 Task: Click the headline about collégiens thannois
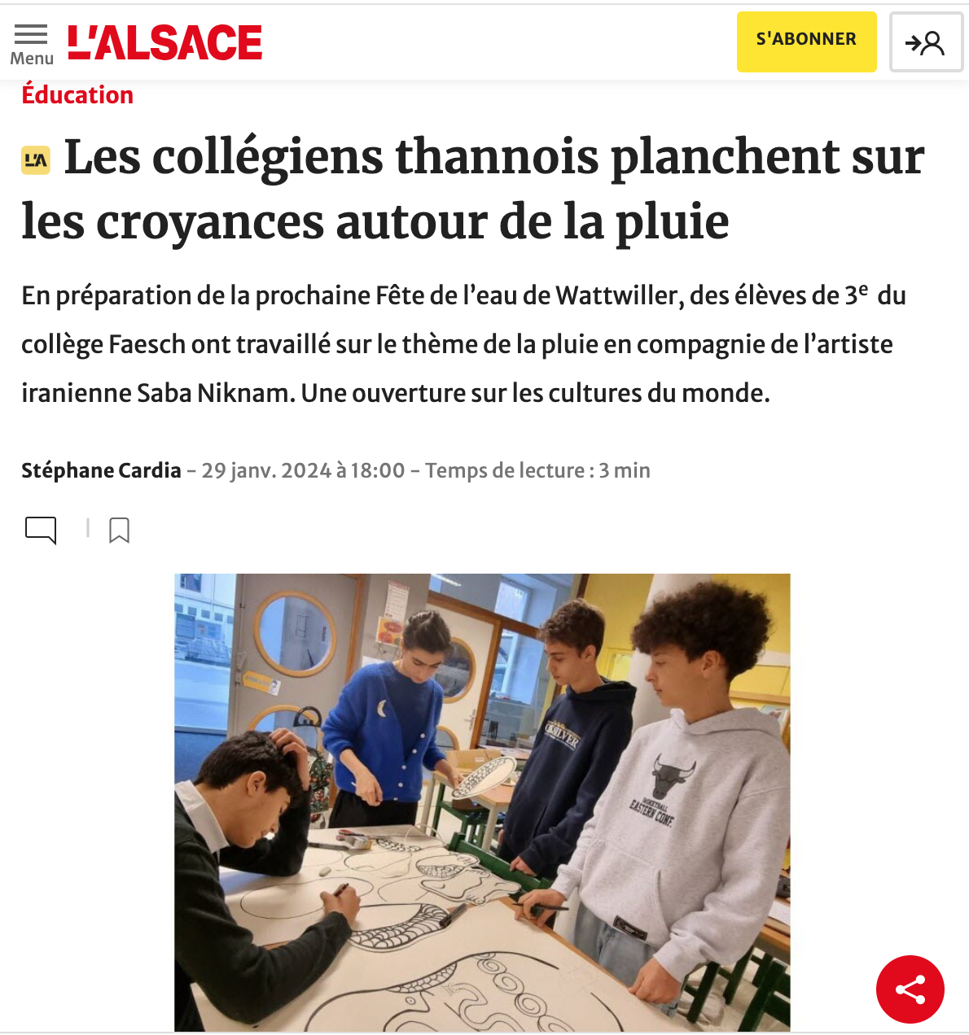pos(472,189)
